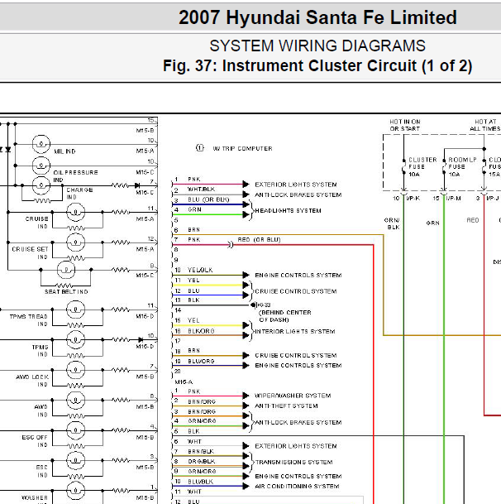
Task: Select the "TRANSMISSIONS SYSTEM" label
Action: click(293, 463)
